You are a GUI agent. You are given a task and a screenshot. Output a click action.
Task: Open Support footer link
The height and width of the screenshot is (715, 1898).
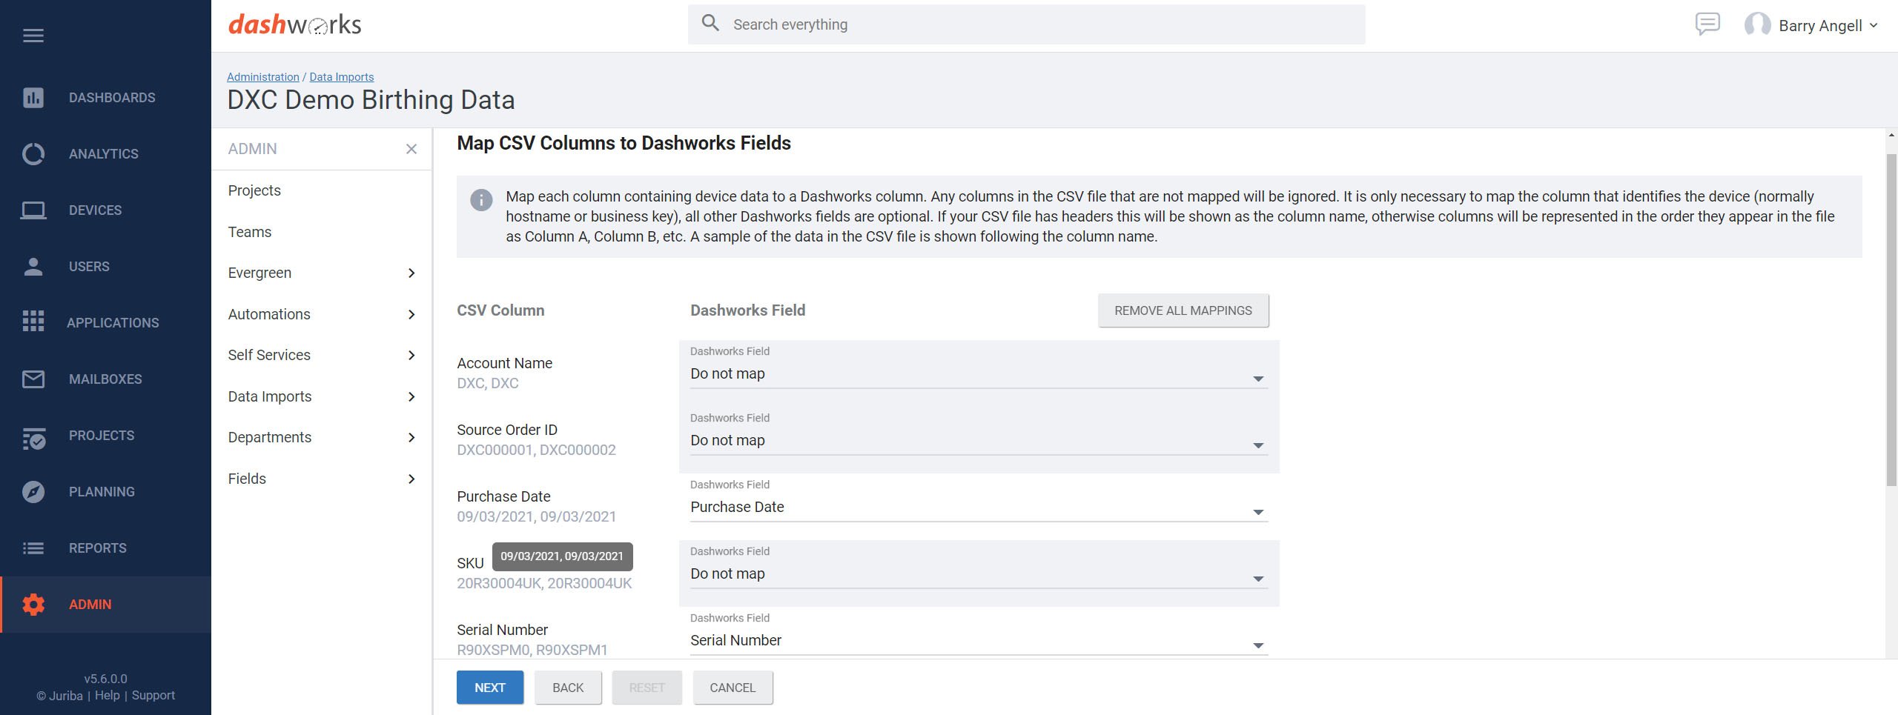click(x=153, y=695)
